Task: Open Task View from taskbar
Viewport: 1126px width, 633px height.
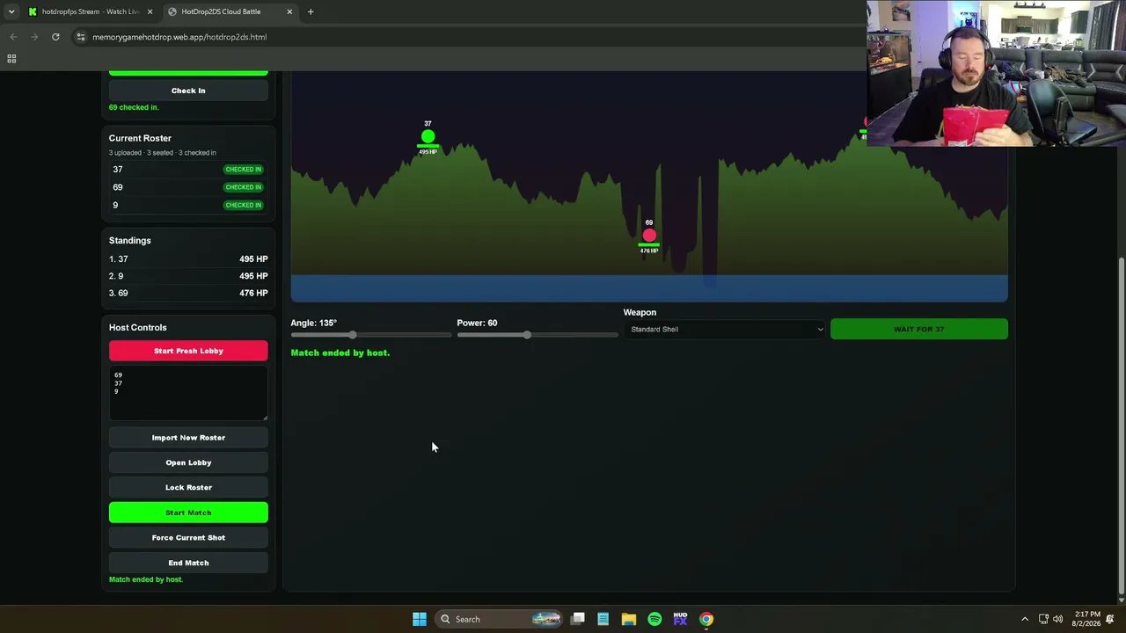Action: click(x=578, y=619)
